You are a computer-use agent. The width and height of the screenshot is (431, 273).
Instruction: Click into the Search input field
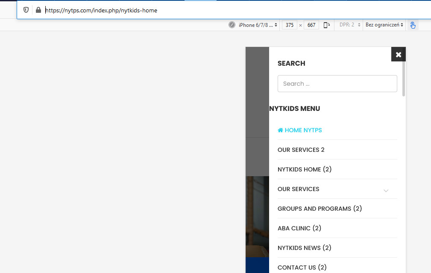coord(337,84)
